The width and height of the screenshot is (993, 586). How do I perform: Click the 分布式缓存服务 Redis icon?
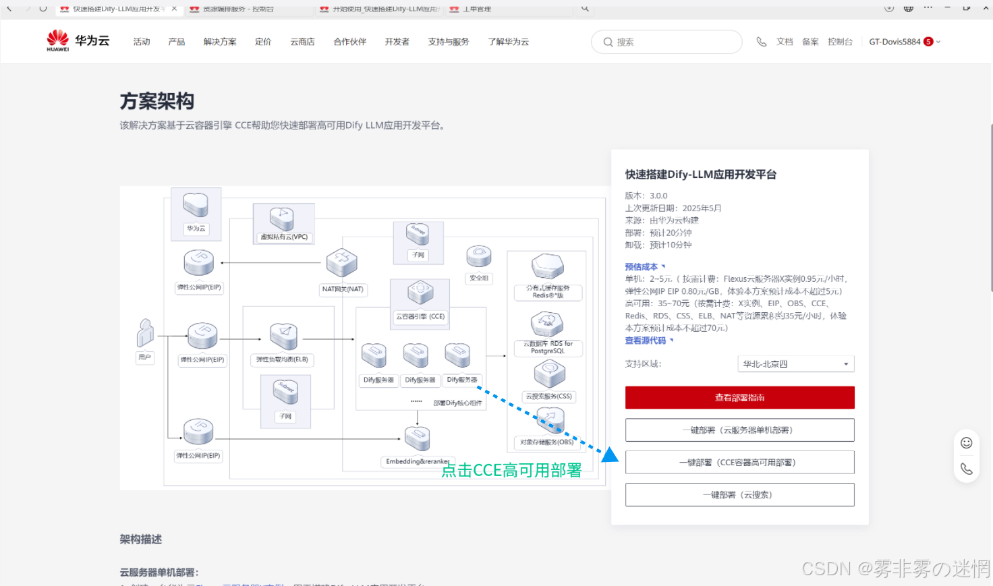click(x=548, y=266)
